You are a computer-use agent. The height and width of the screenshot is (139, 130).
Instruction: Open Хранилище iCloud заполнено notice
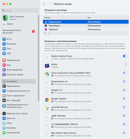pyautogui.click(x=19, y=31)
